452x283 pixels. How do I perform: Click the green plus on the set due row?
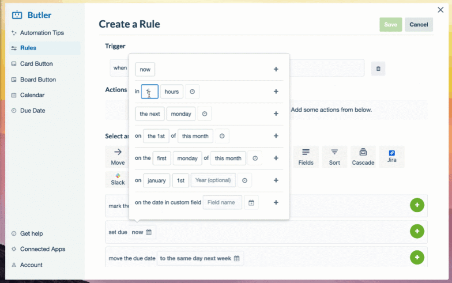coord(417,231)
